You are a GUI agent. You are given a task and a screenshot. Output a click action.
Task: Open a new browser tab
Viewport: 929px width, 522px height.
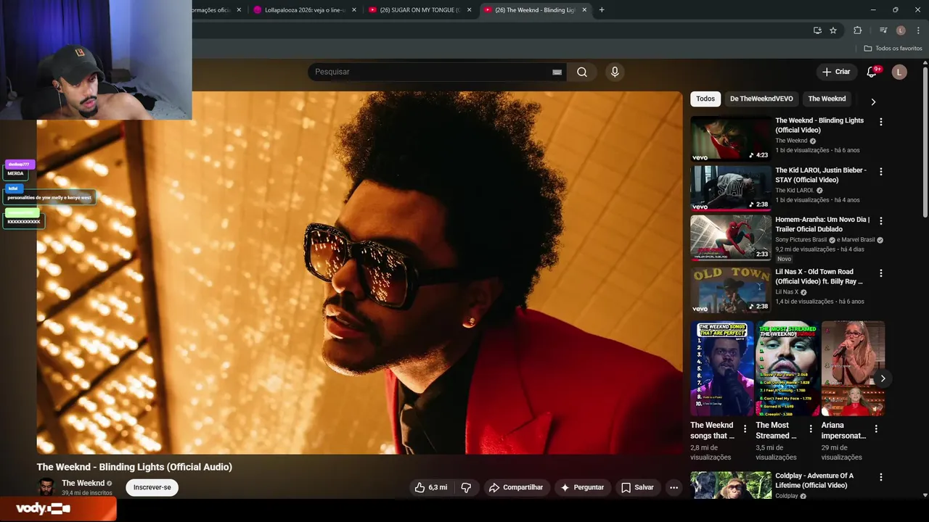[602, 10]
